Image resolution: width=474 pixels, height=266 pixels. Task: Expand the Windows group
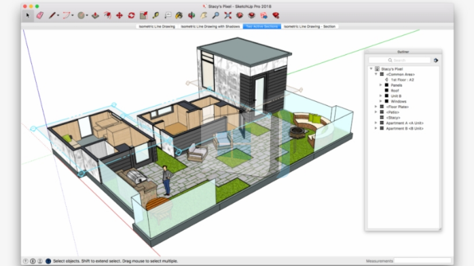[x=381, y=102]
